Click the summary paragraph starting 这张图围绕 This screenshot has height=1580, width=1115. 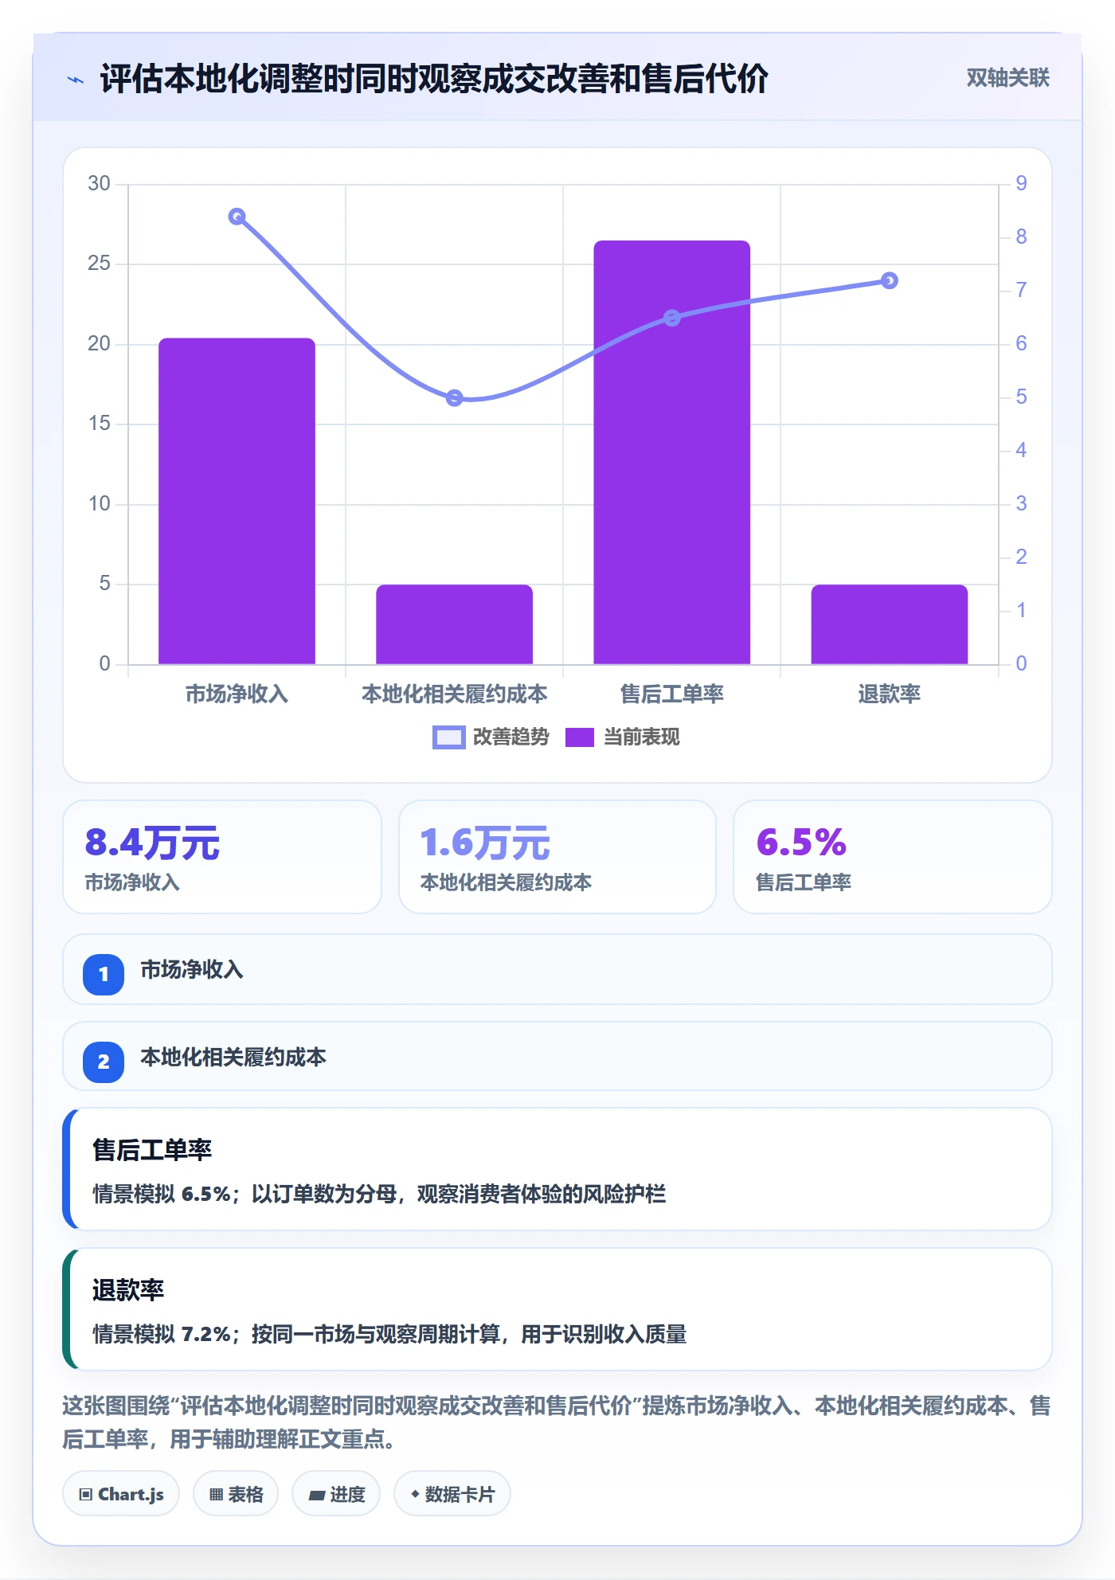(x=557, y=1422)
